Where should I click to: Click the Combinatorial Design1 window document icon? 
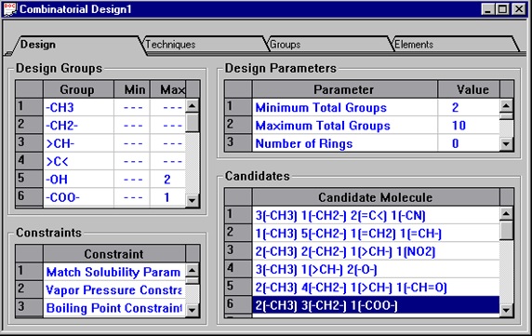(9, 9)
